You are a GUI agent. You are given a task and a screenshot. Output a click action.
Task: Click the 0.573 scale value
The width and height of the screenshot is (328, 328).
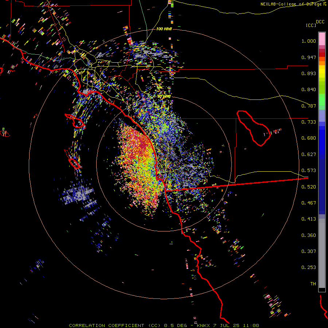309,171
